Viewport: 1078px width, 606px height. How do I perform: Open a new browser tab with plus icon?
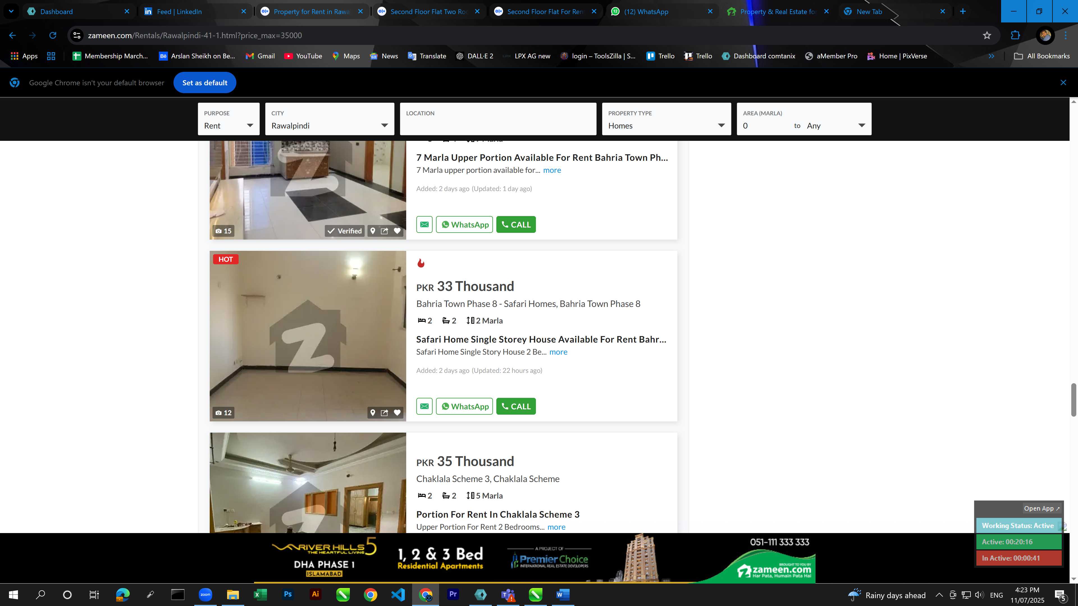pos(963,12)
